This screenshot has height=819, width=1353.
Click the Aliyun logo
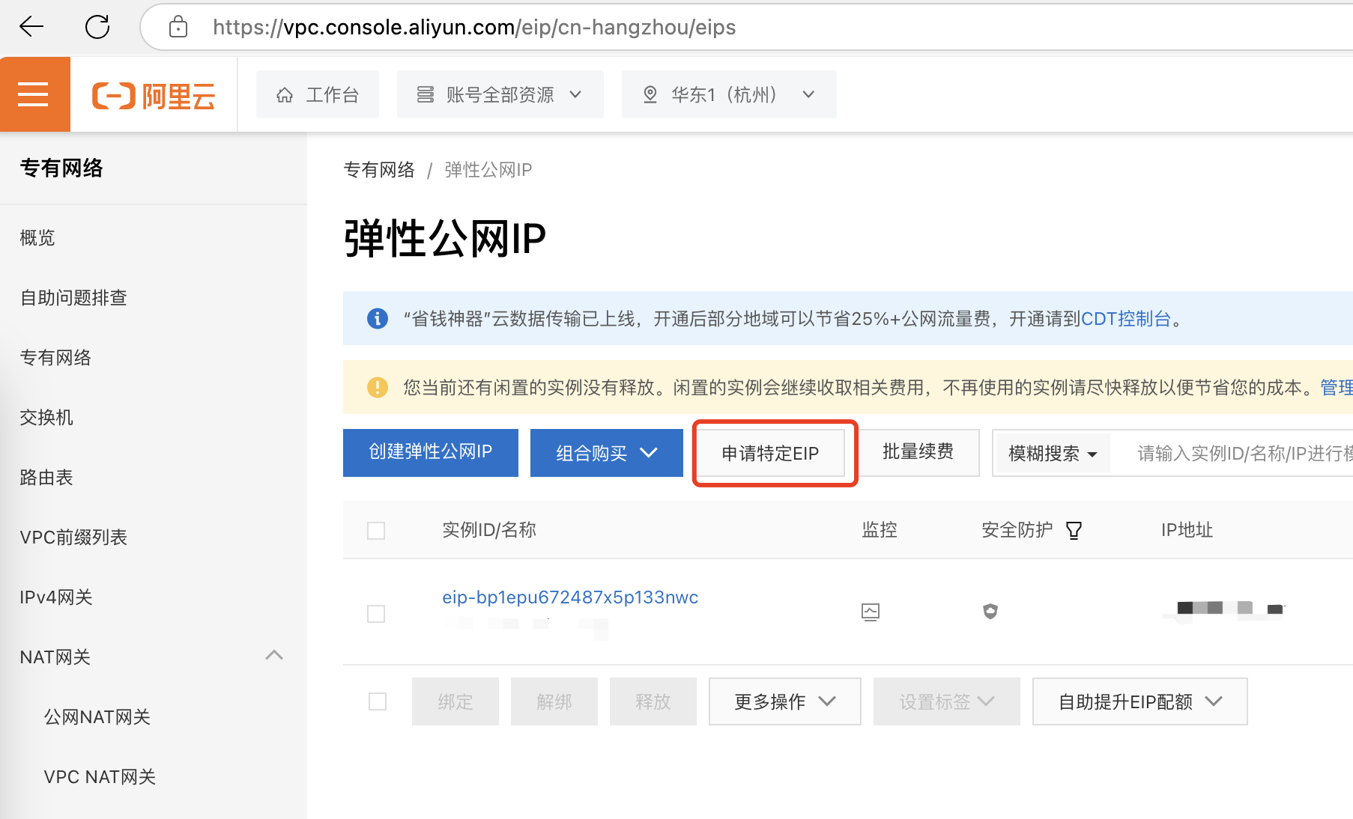pos(154,96)
